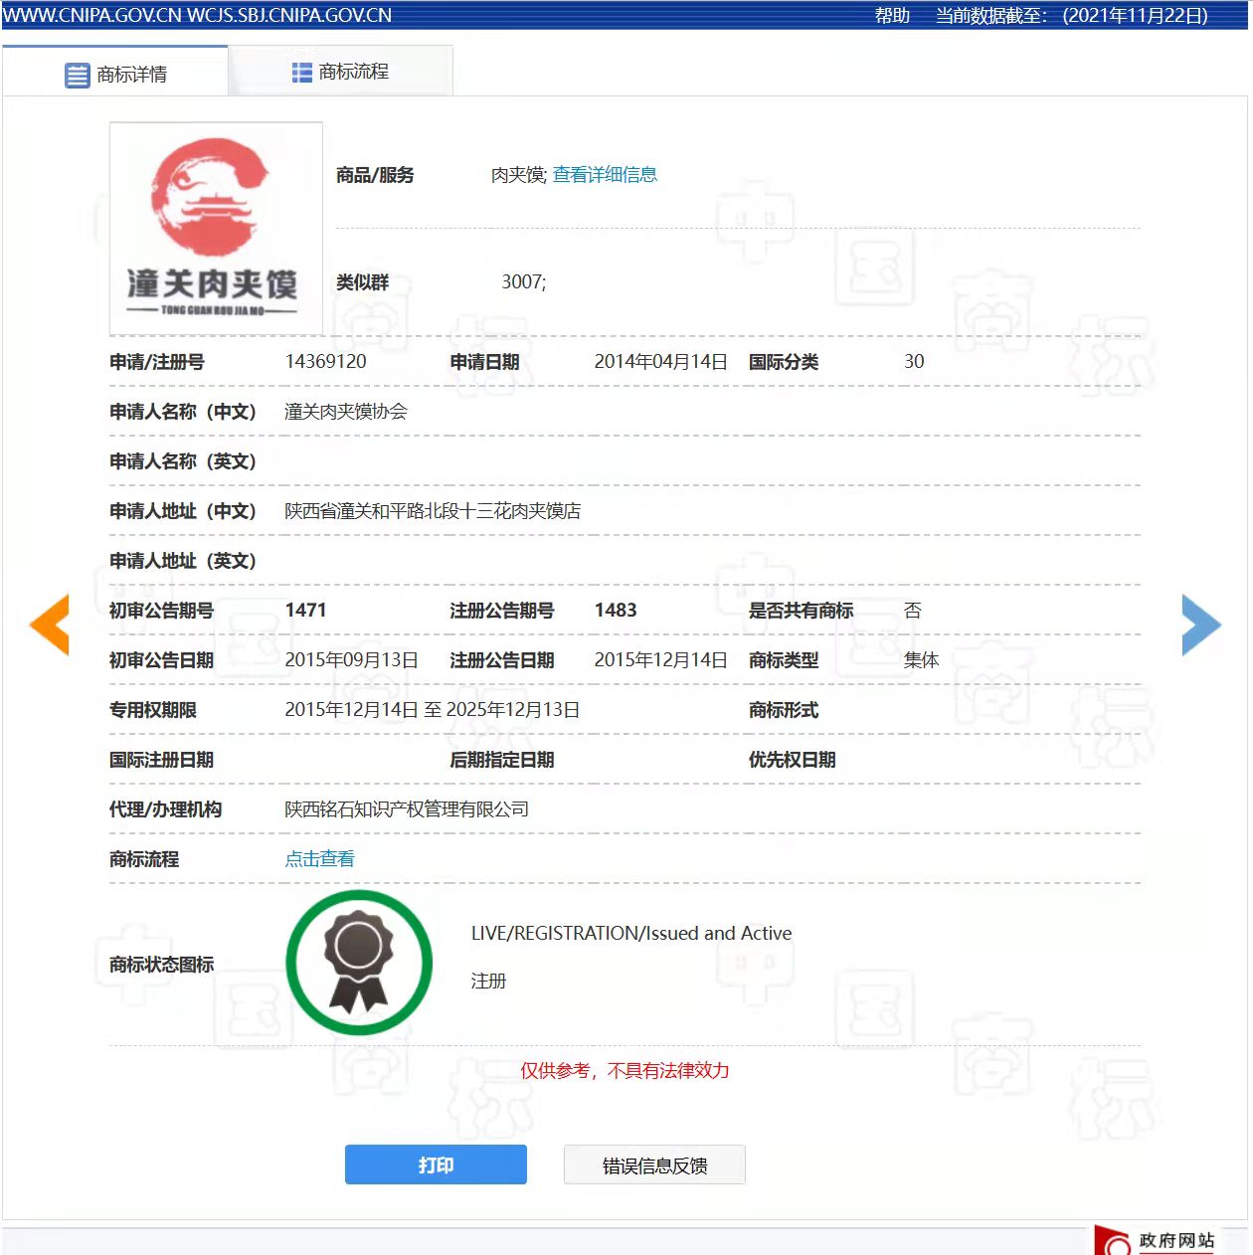
Task: Click the 注册 status text
Action: click(489, 982)
